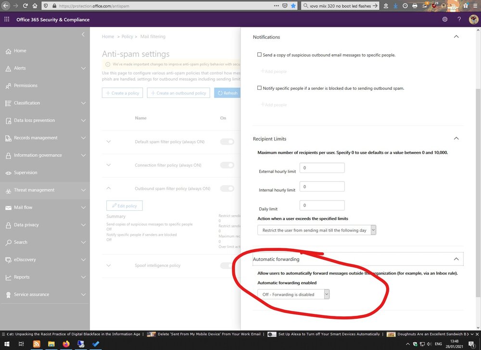Expand the Connection filter policy row
This screenshot has height=350, width=481.
(x=109, y=165)
